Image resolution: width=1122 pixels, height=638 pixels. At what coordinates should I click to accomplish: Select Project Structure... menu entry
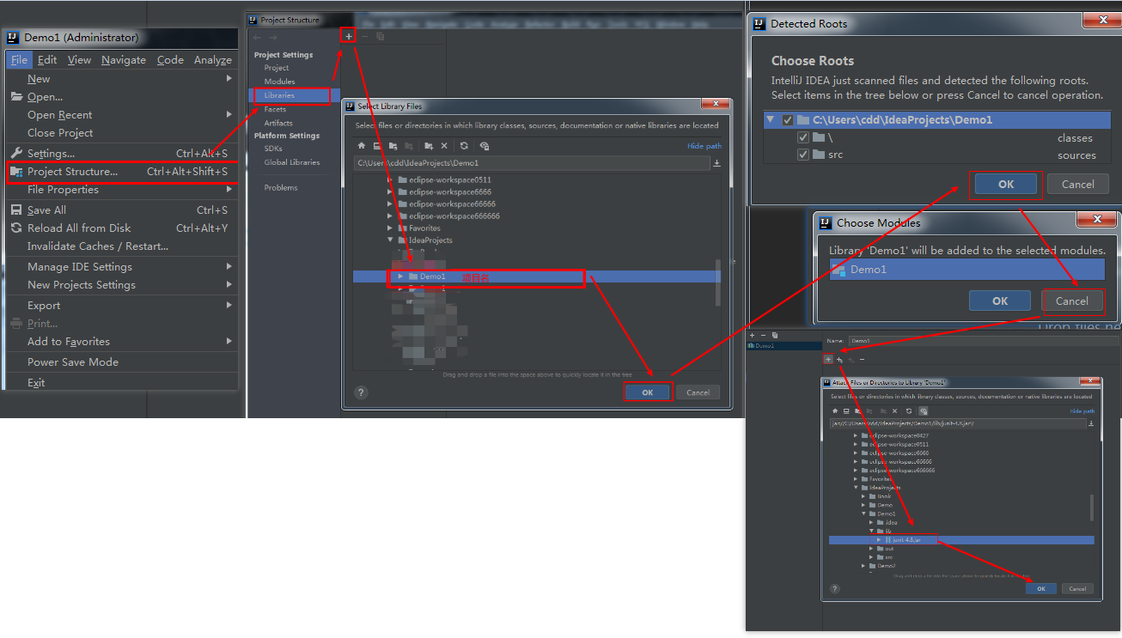click(x=120, y=172)
